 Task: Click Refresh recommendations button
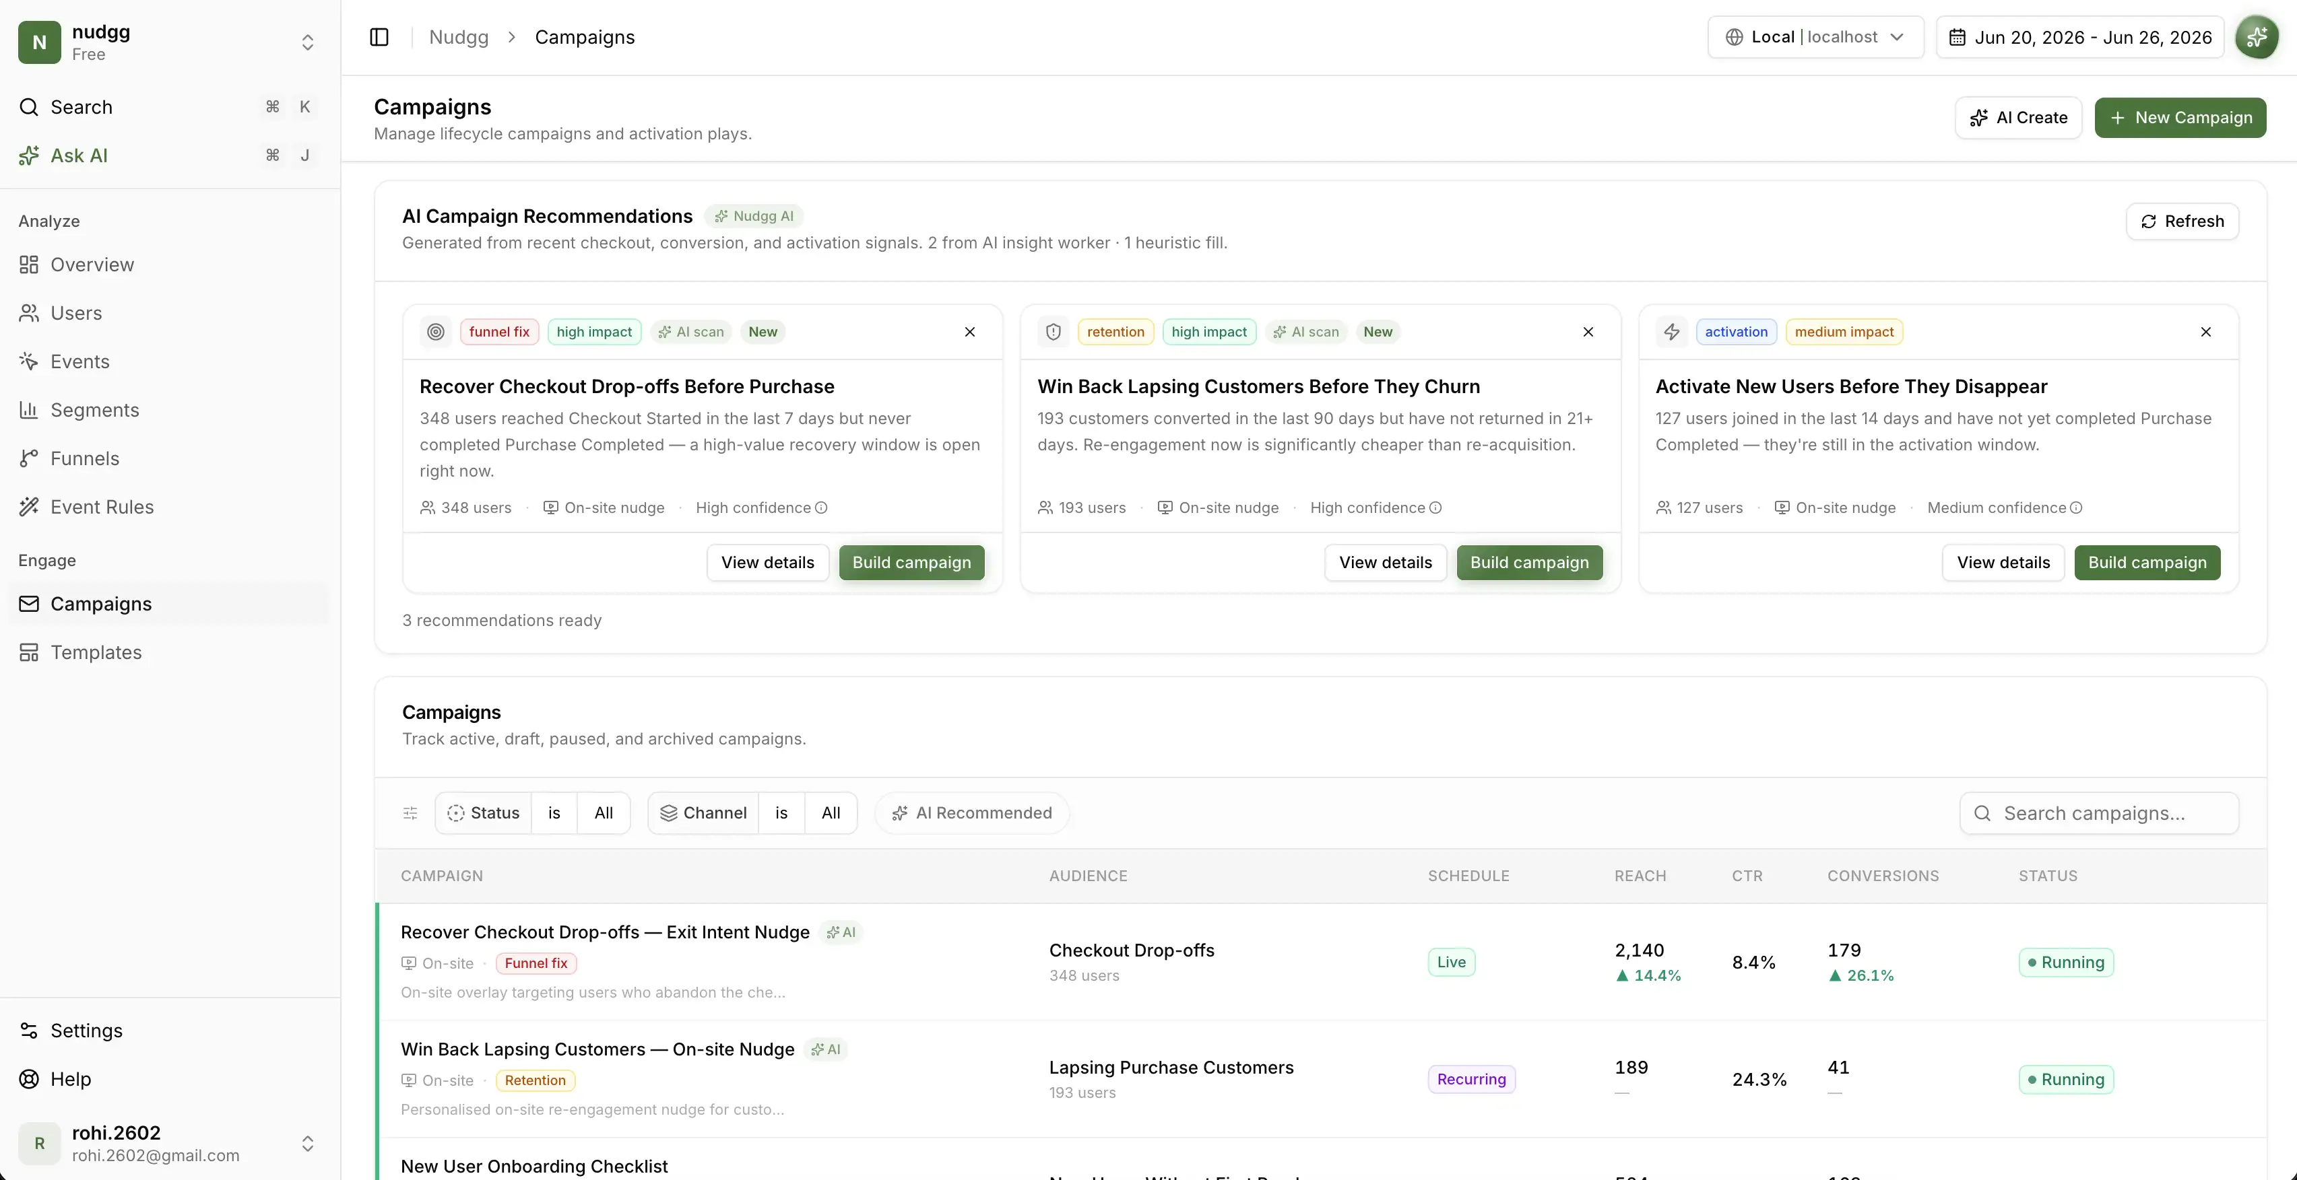(x=2182, y=221)
